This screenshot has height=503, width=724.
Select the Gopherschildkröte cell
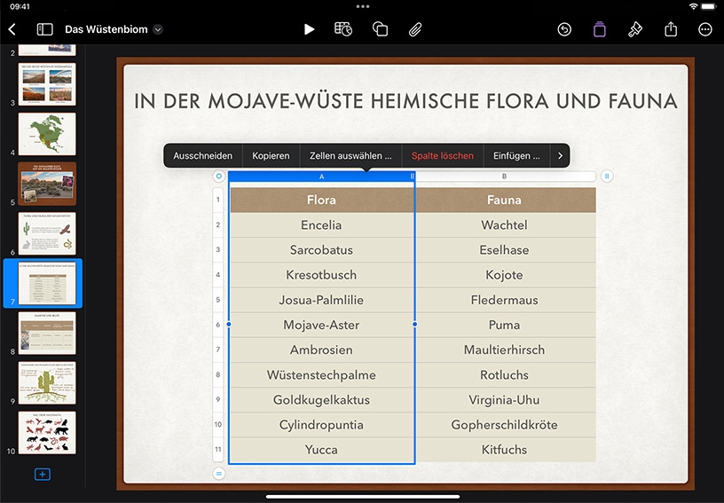[505, 425]
